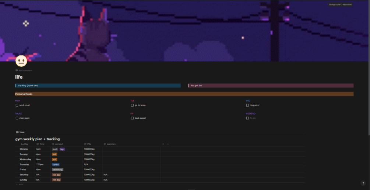The width and height of the screenshot is (370, 190).
Task: Click the WEEKEND heading
Action: (251, 114)
